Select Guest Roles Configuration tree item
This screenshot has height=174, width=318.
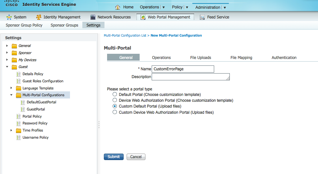[x=43, y=81]
